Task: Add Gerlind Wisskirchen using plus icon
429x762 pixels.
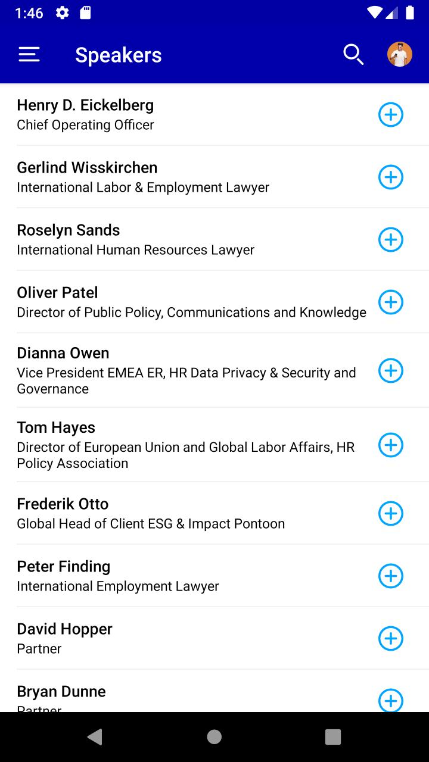Action: point(391,177)
